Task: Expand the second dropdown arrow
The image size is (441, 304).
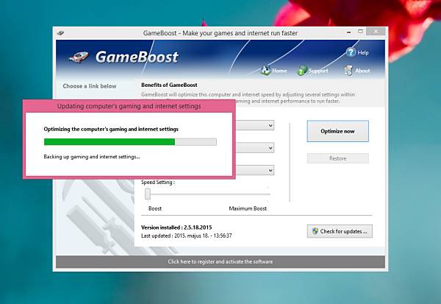Action: [x=270, y=148]
